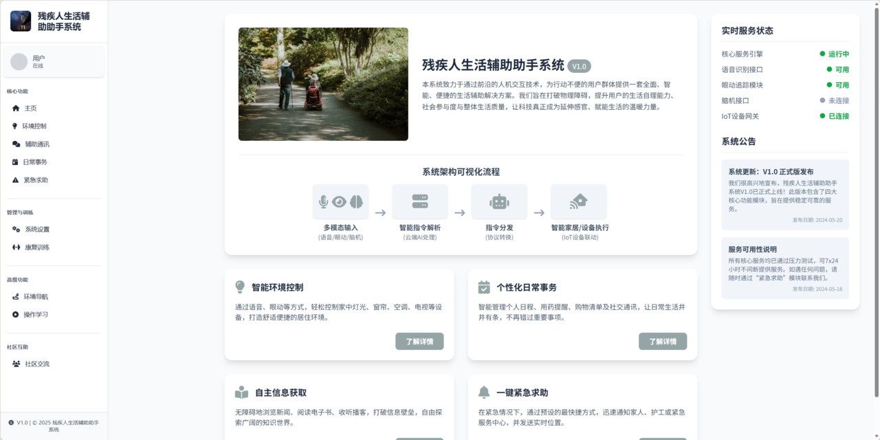The image size is (880, 440).
Task: Open 环境控制 menu item
Action: (54, 126)
